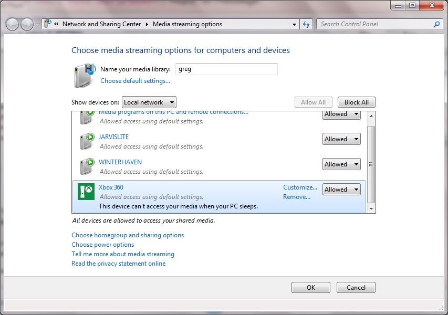The width and height of the screenshot is (448, 315).
Task: Click the search magnifier icon
Action: [x=436, y=24]
